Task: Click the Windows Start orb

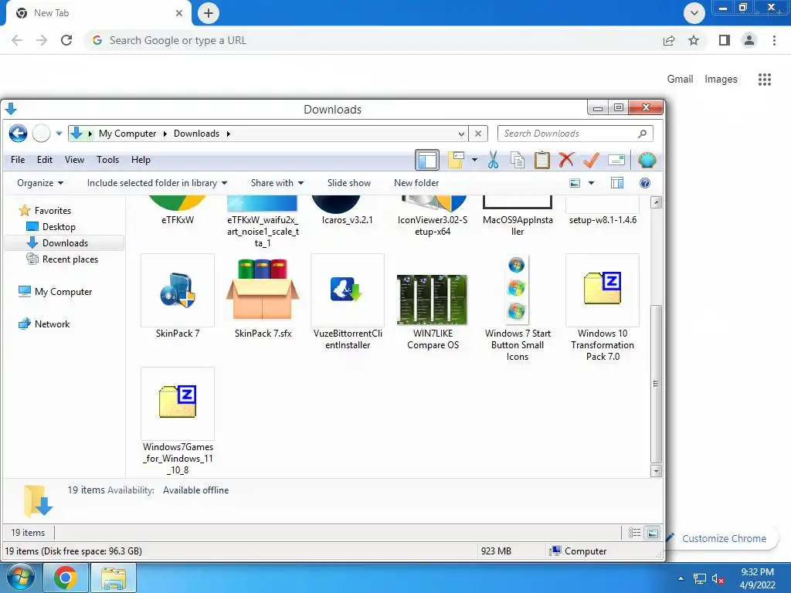Action: [x=21, y=578]
